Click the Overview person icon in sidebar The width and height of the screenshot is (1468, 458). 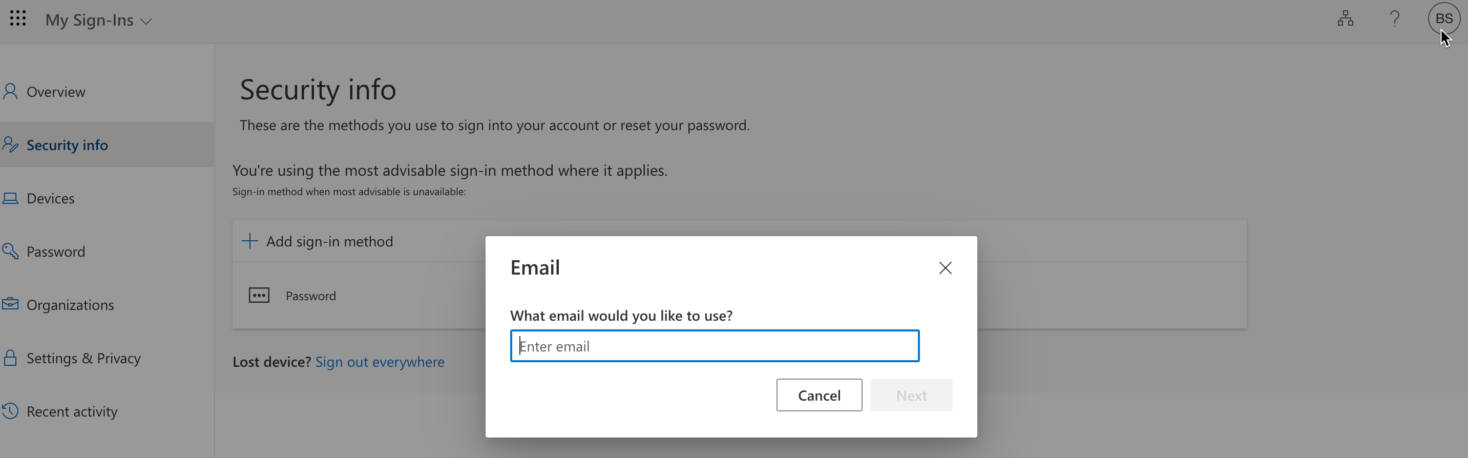coord(10,92)
